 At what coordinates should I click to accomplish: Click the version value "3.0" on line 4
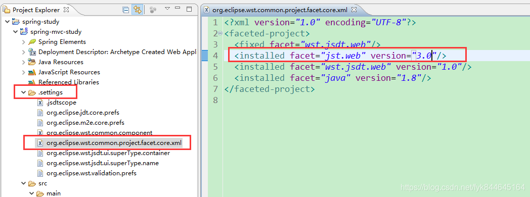tap(424, 56)
